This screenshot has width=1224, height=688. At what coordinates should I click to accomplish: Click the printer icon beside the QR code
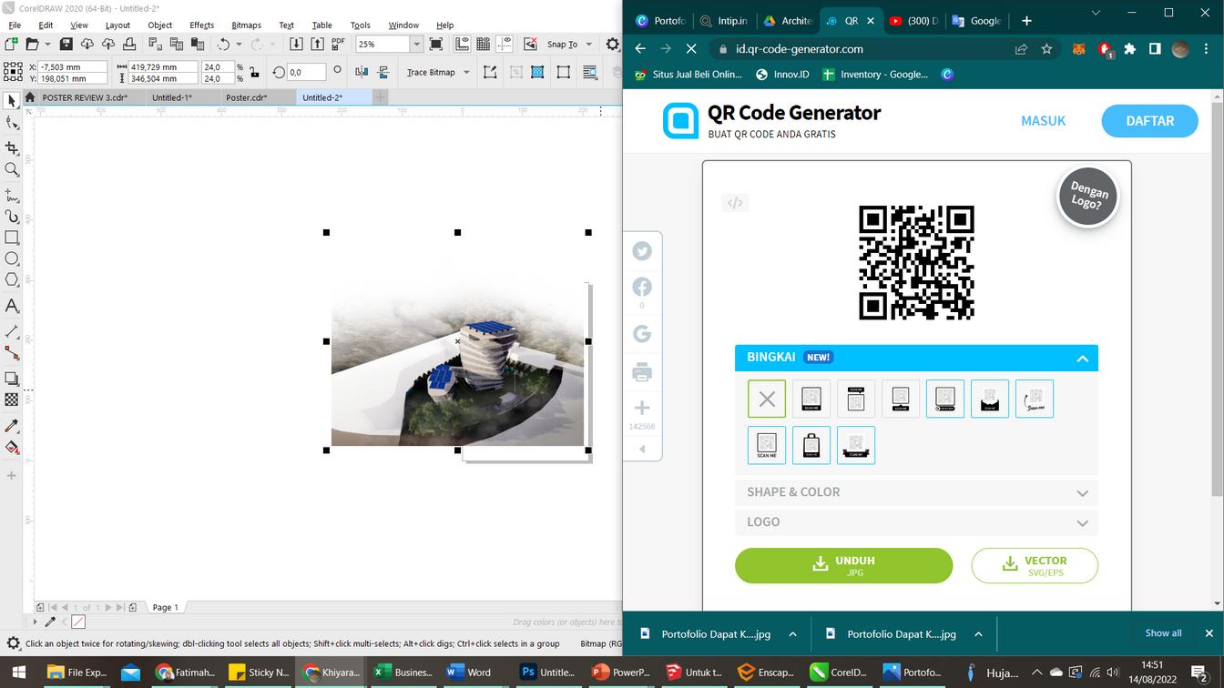pyautogui.click(x=642, y=372)
